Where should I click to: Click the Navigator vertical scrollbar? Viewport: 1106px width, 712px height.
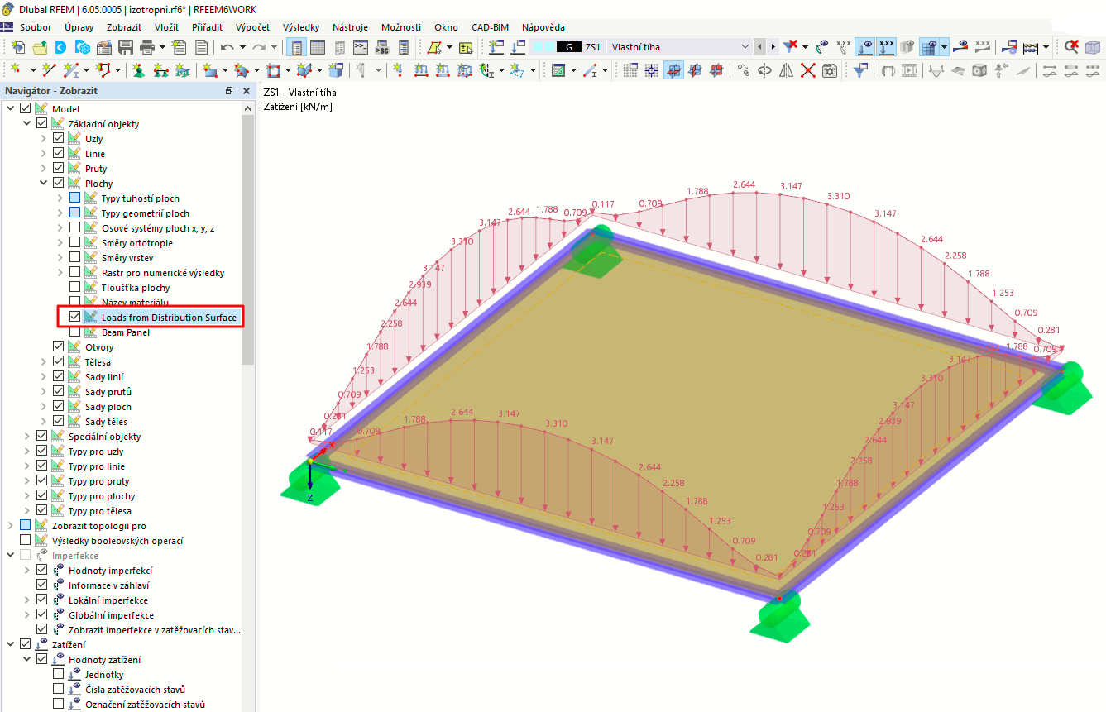pyautogui.click(x=248, y=240)
